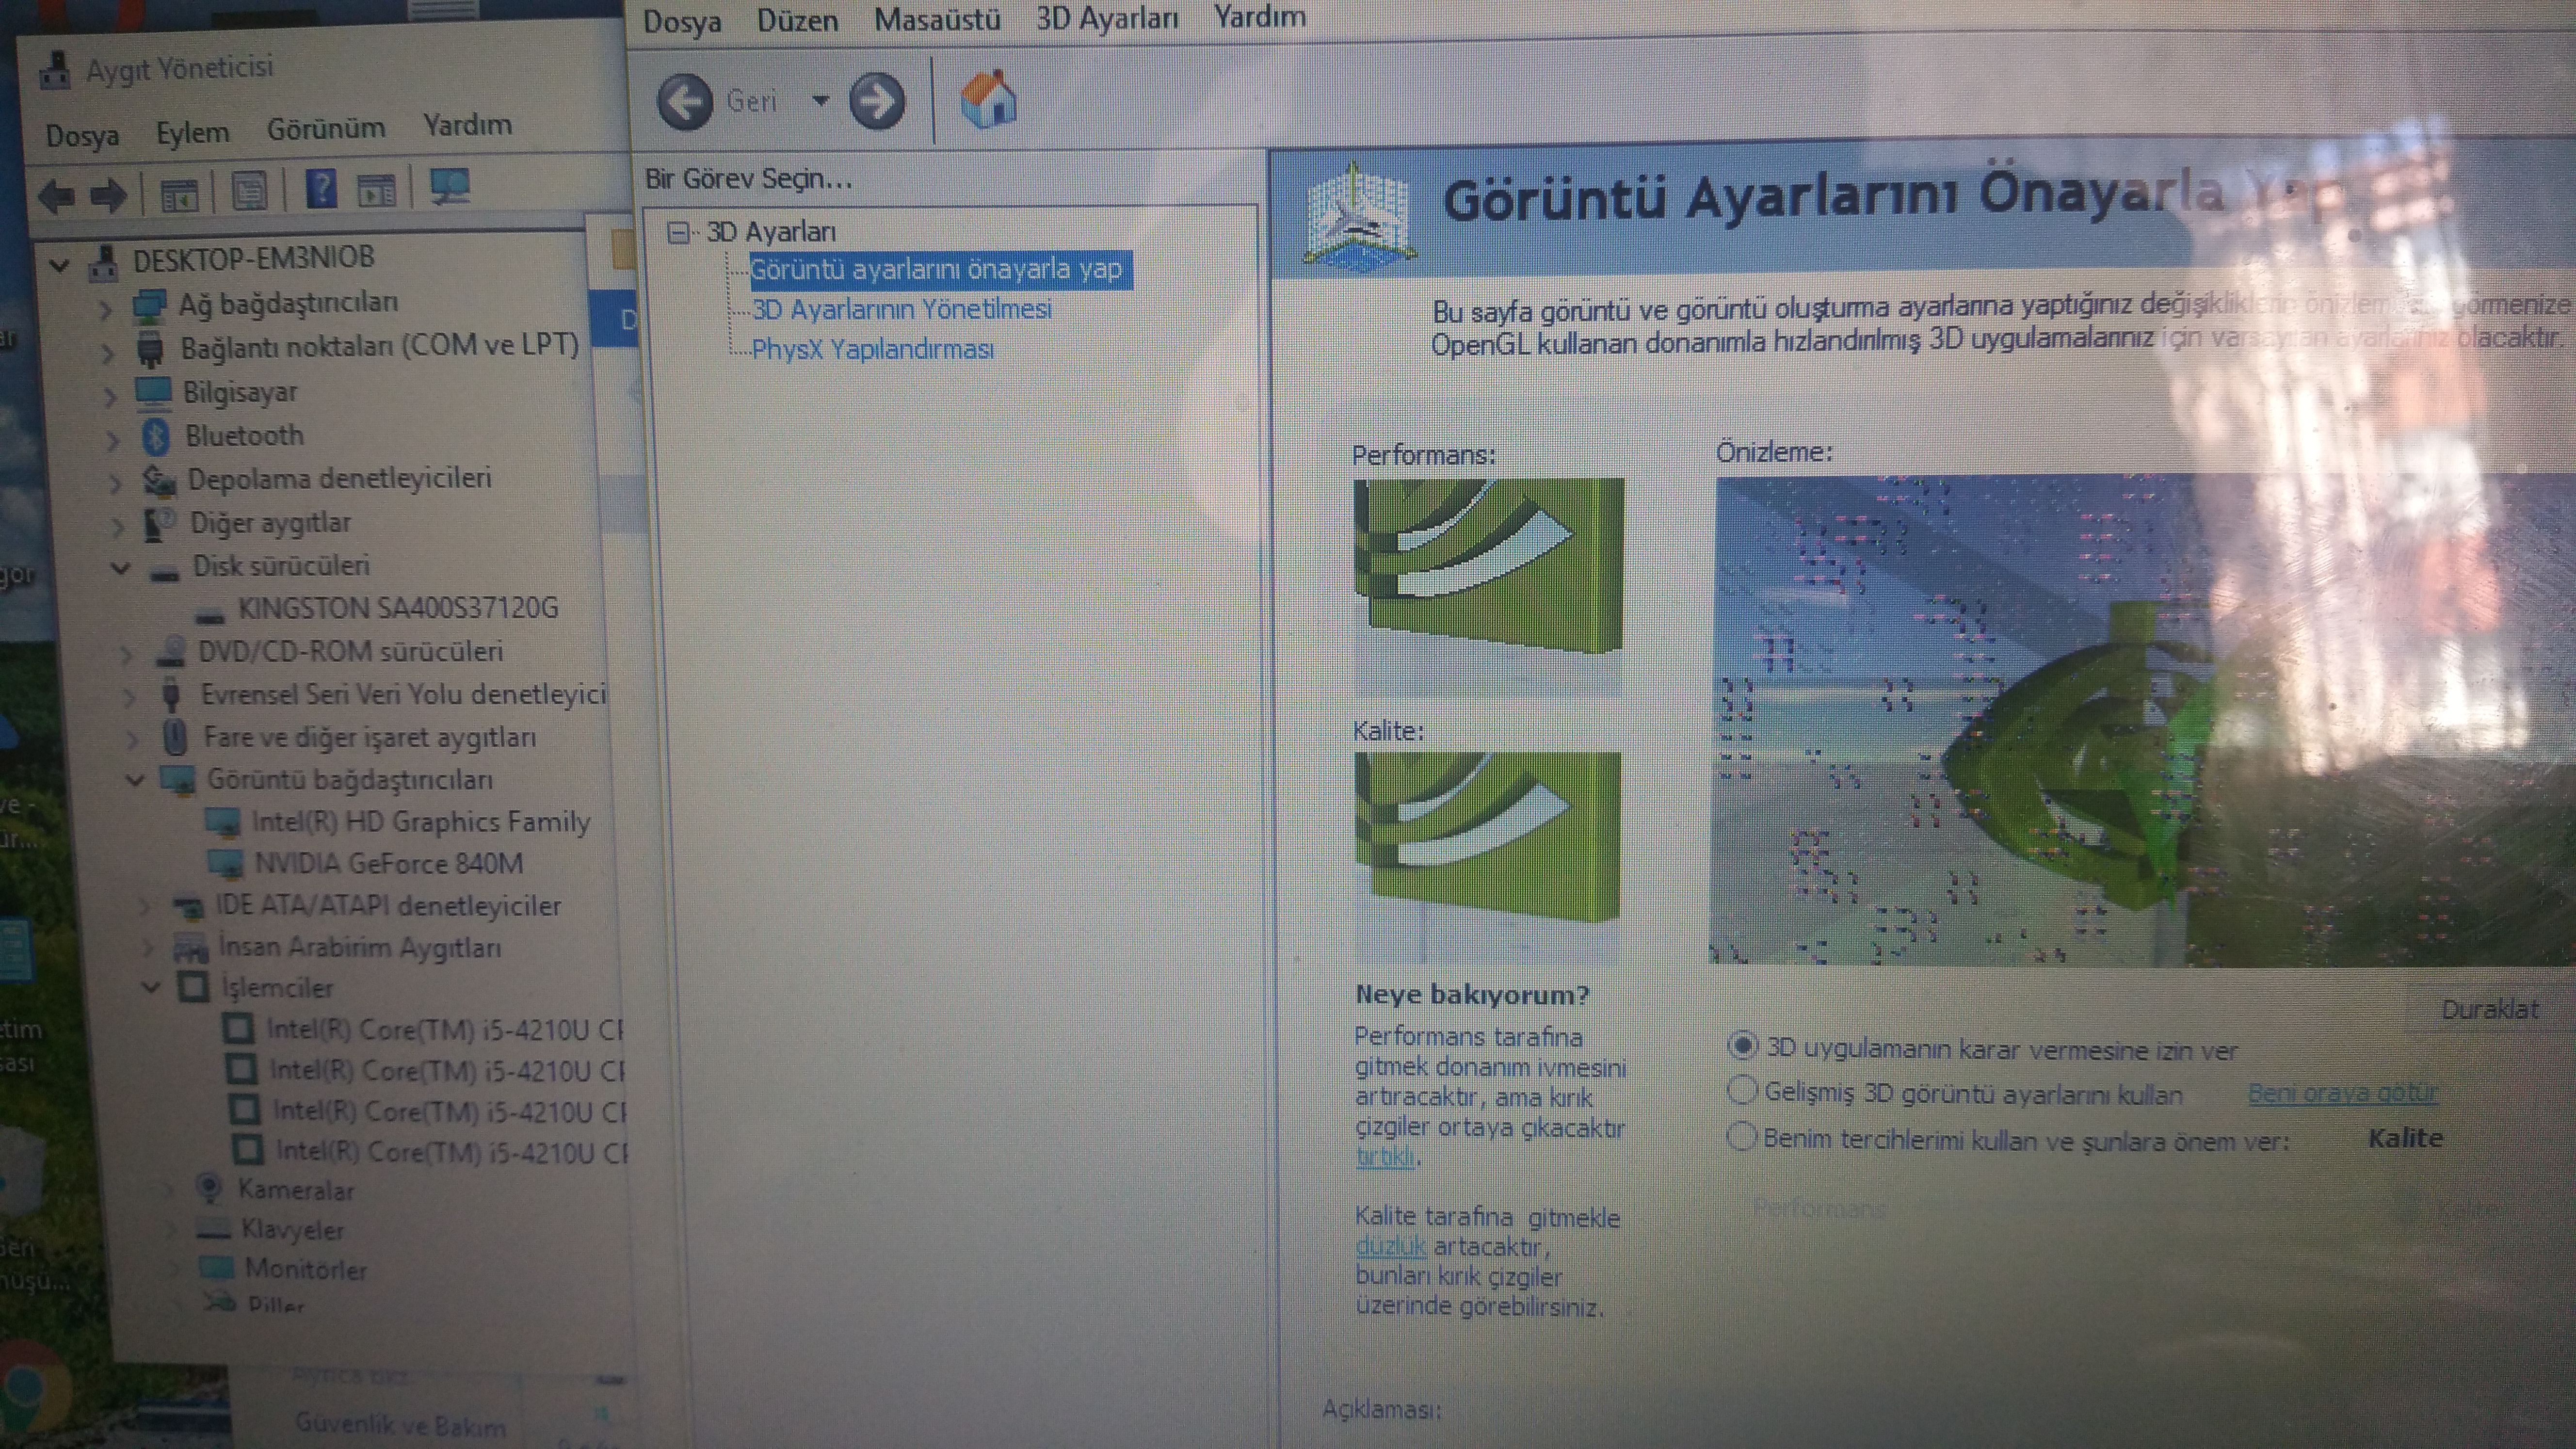Select 'DVD/CD-ROM sürücüleri' row

coord(350,652)
